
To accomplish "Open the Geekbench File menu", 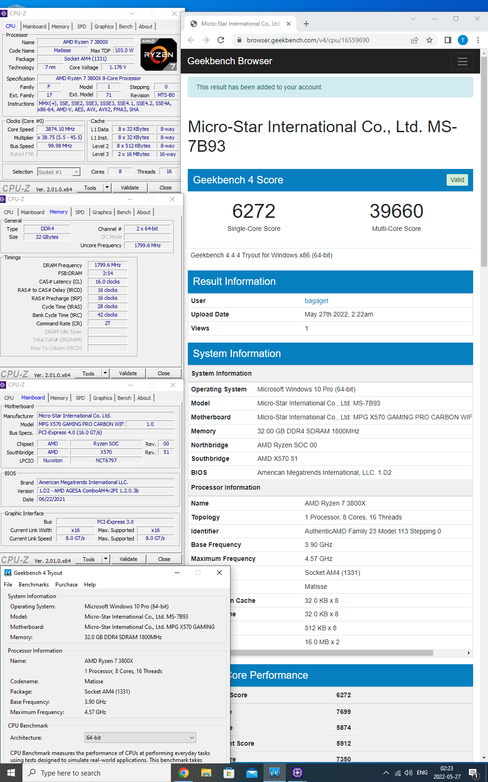I will 8,585.
